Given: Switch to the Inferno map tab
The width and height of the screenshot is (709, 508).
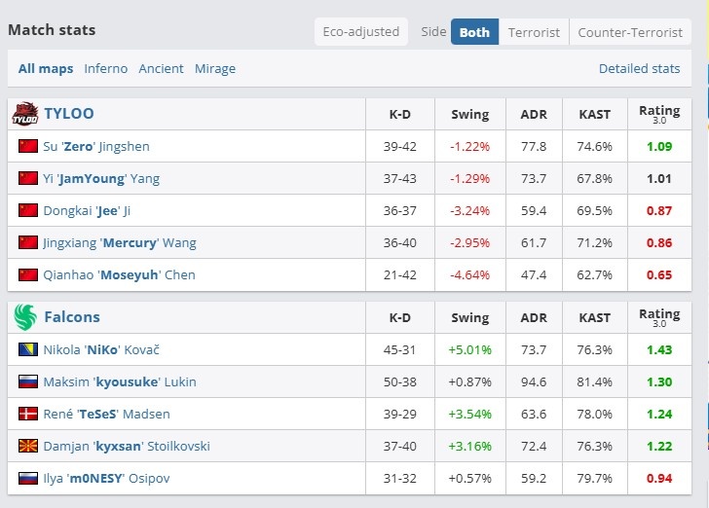Looking at the screenshot, I should 105,69.
